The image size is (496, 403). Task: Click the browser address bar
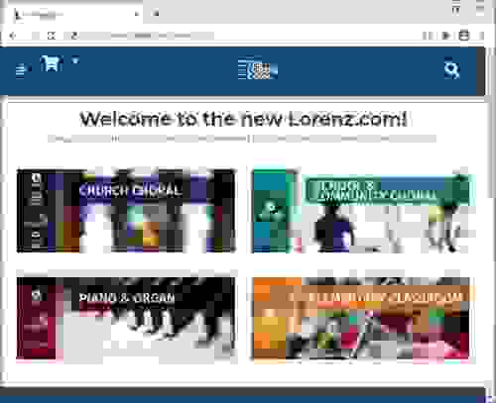tap(146, 36)
